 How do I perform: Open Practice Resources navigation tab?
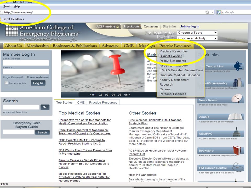[x=175, y=46]
